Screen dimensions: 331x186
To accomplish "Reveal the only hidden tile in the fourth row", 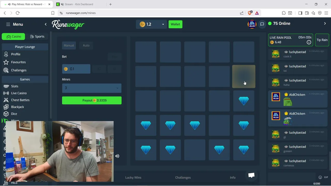I will (219, 126).
